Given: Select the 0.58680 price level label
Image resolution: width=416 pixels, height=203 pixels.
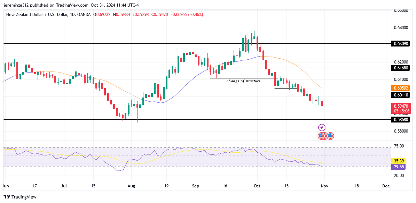Looking at the screenshot, I should [400, 119].
